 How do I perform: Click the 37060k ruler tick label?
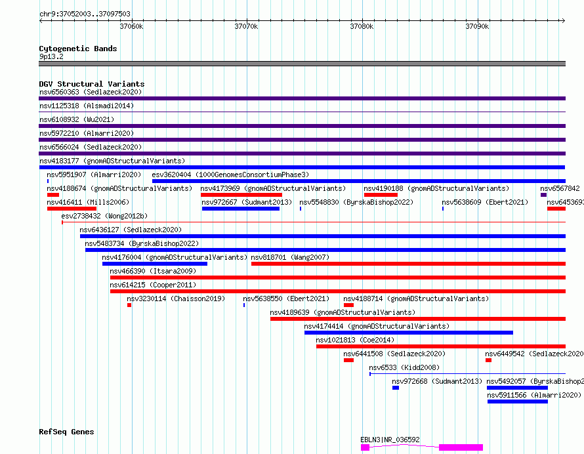131,26
